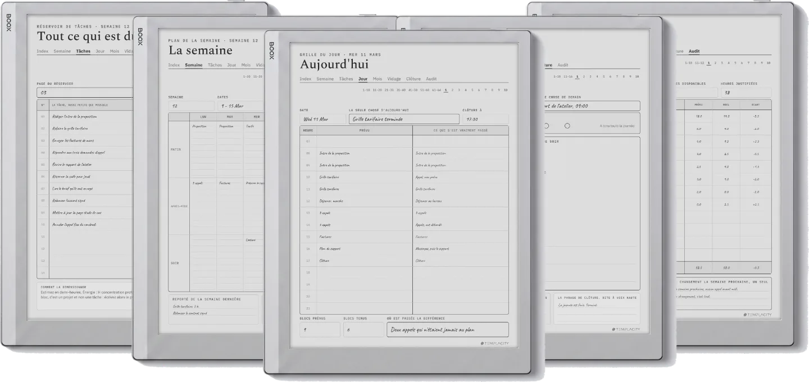Open the Audit tab on the Aujourd'hui page
Image resolution: width=809 pixels, height=382 pixels.
[431, 79]
